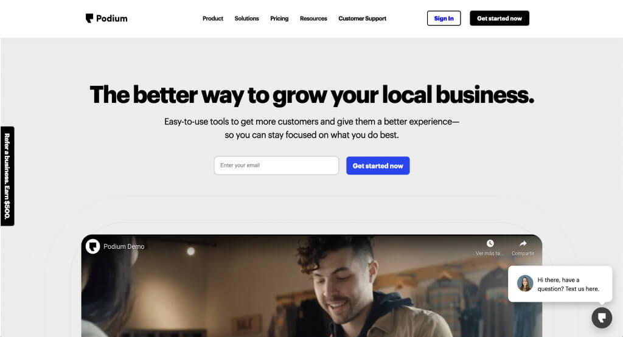
Task: Click blue Get started now button
Action: 378,165
